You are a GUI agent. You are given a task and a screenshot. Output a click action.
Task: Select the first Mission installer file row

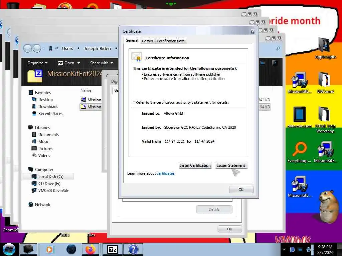[x=91, y=100]
